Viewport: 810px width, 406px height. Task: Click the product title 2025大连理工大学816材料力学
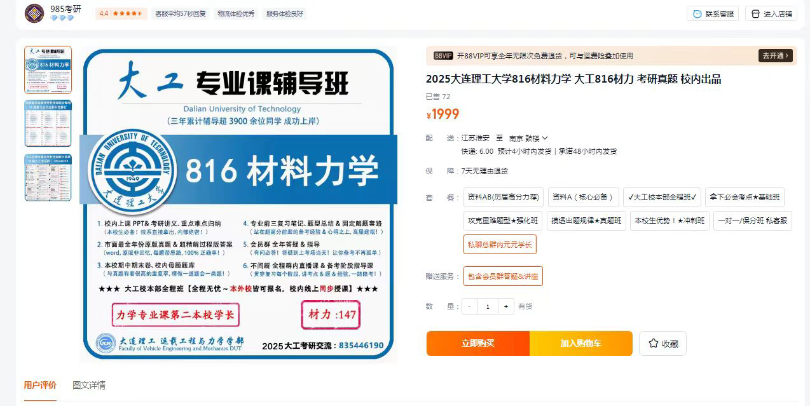click(573, 79)
